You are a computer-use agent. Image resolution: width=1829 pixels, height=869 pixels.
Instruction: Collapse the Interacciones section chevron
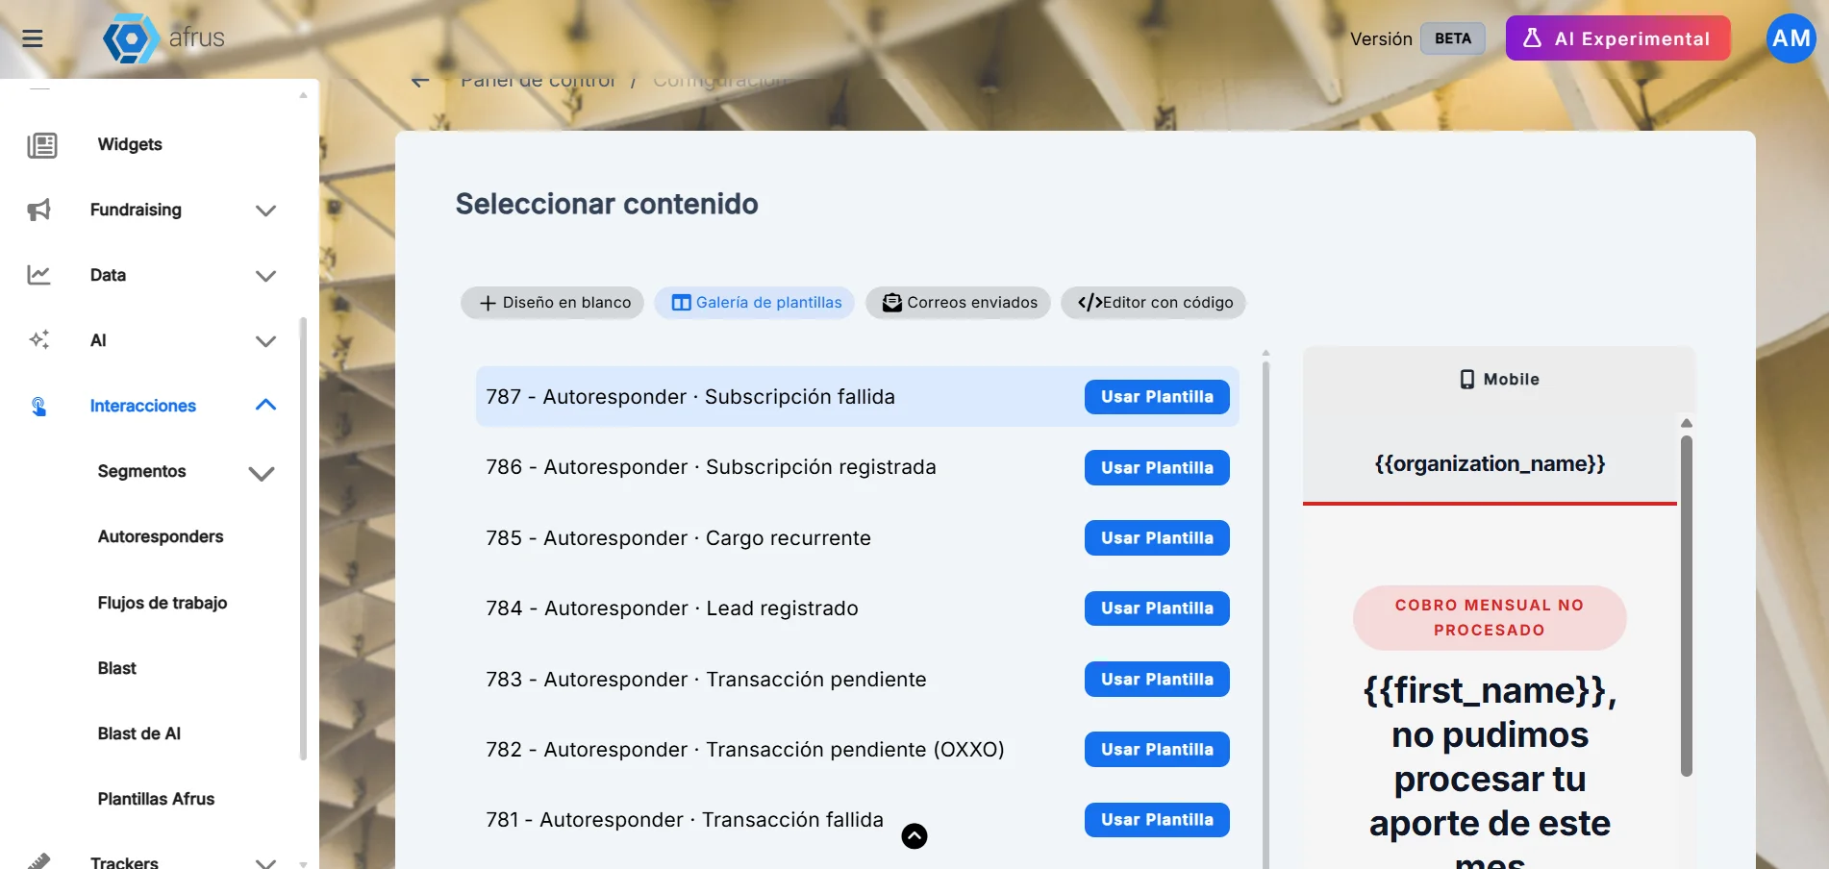[x=266, y=405]
